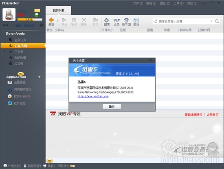Click the VIP icon beside 我的VIP专区
224x169 pixels.
point(53,114)
